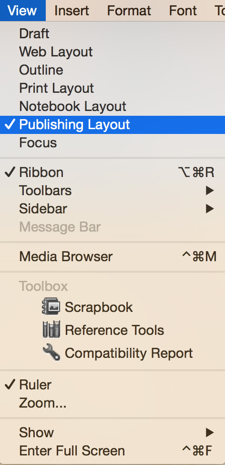This screenshot has height=465, width=225.
Task: Expand the Toolbars submenu arrow
Action: pyautogui.click(x=210, y=190)
